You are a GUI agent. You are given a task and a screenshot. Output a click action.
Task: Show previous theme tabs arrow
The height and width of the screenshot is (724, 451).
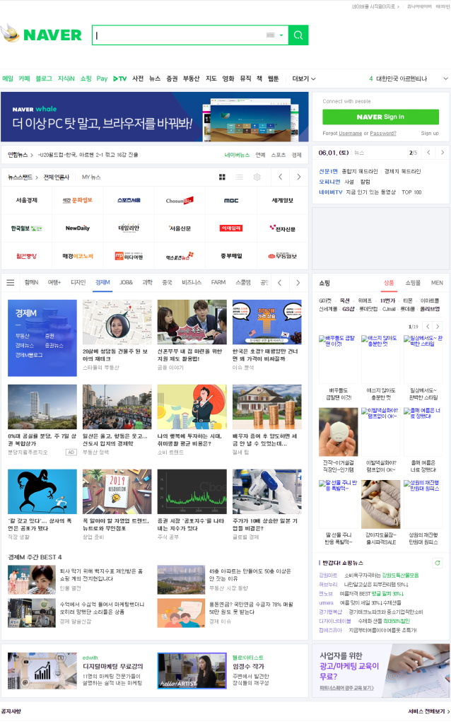tap(280, 283)
